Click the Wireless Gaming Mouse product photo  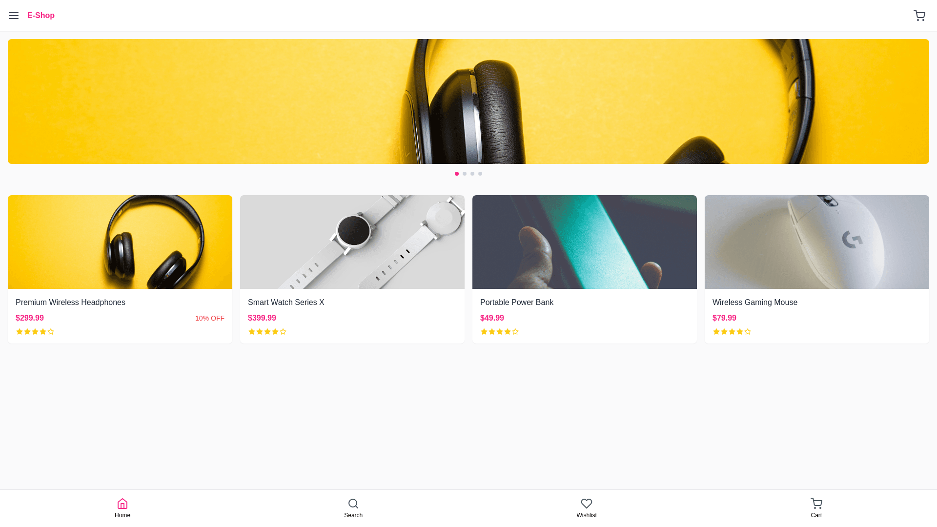(817, 242)
